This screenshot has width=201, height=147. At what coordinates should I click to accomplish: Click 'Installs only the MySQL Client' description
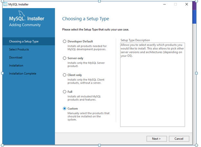(86, 81)
